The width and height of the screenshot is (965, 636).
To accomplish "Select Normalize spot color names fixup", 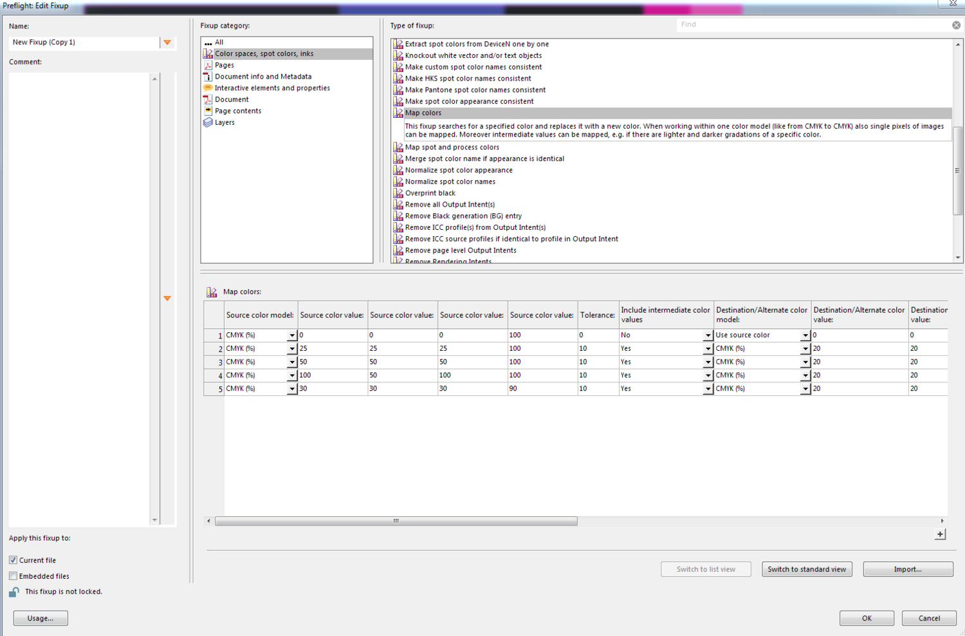I will (450, 182).
